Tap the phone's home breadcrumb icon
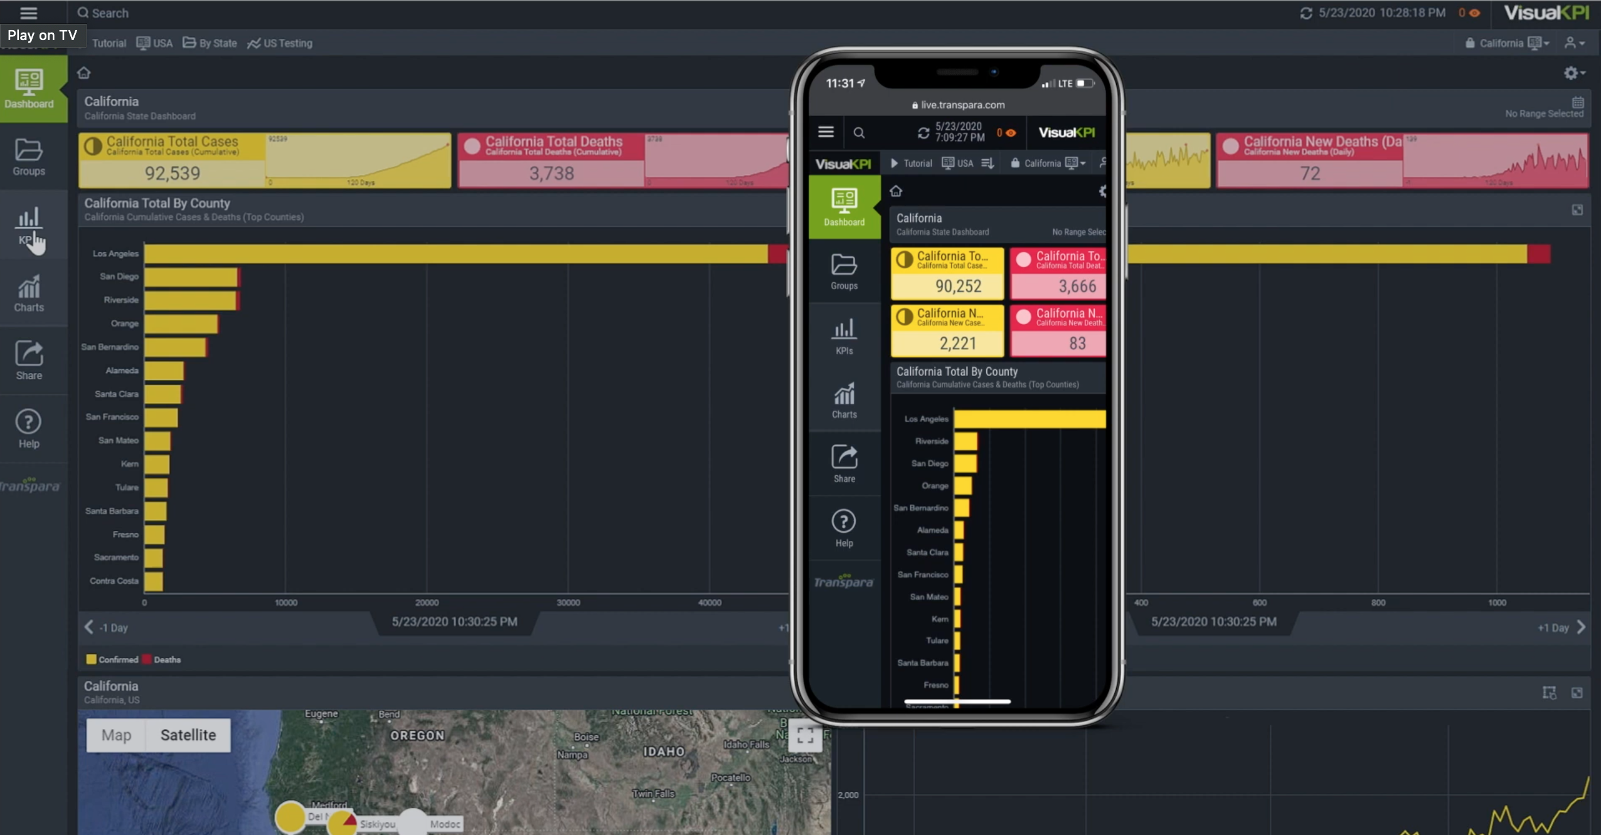This screenshot has height=835, width=1601. [x=896, y=191]
